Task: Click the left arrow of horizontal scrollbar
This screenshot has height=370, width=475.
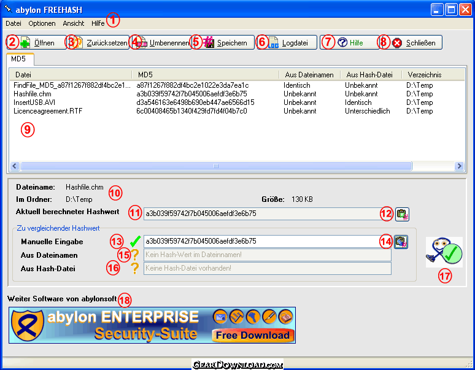Action: coord(15,166)
